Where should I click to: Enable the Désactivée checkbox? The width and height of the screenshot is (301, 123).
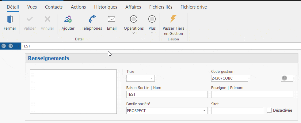[x=269, y=110]
